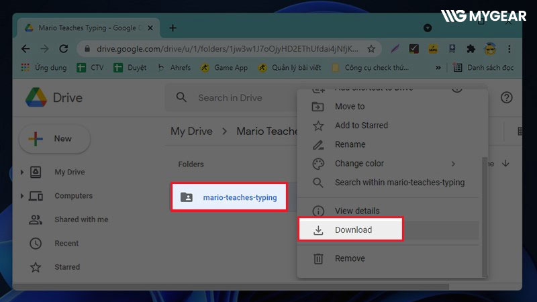This screenshot has width=537, height=302.
Task: Expand the My Drive tree arrow
Action: pyautogui.click(x=22, y=172)
